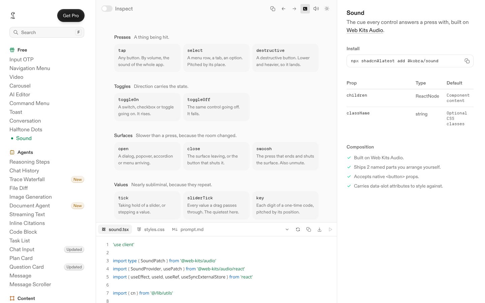Switch theme with the sun icon
The height and width of the screenshot is (303, 485).
click(327, 9)
